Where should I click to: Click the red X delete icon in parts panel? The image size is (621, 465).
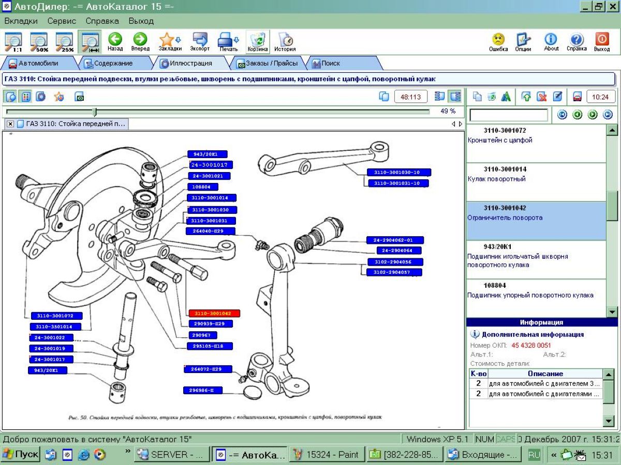pos(542,97)
